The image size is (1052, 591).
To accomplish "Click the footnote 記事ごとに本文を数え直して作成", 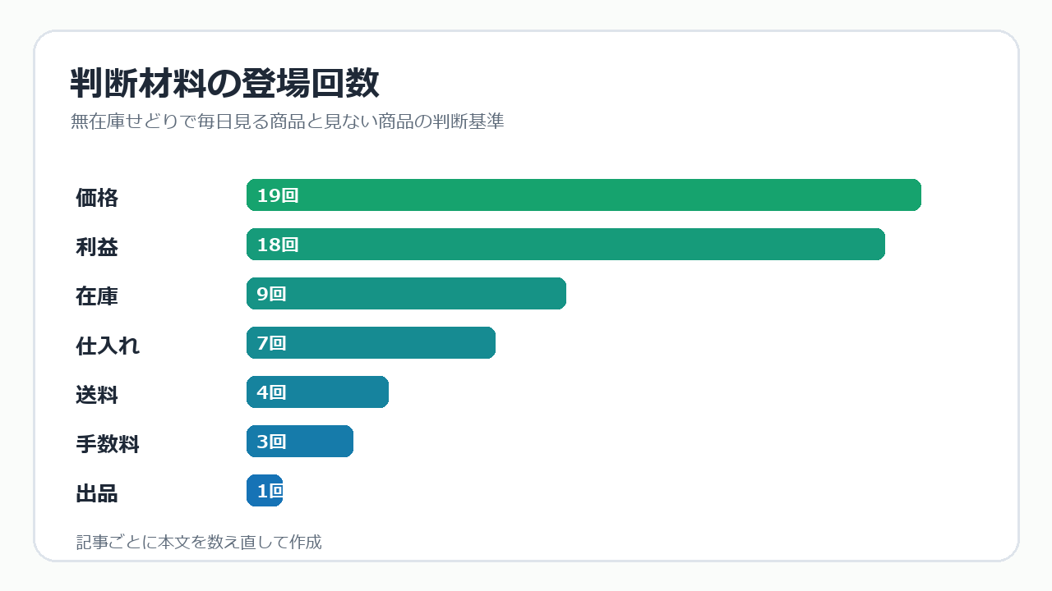I will (x=199, y=542).
